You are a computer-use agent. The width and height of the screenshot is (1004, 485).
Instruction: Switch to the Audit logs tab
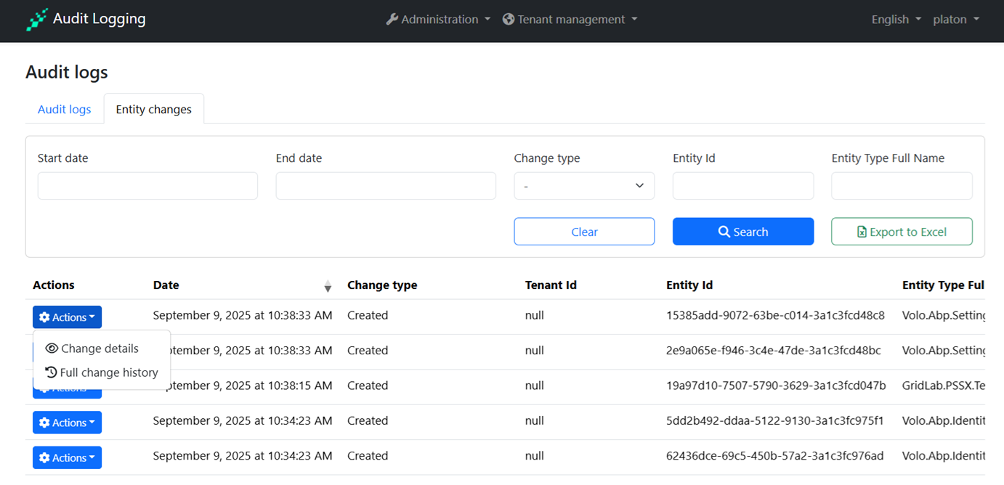(65, 110)
